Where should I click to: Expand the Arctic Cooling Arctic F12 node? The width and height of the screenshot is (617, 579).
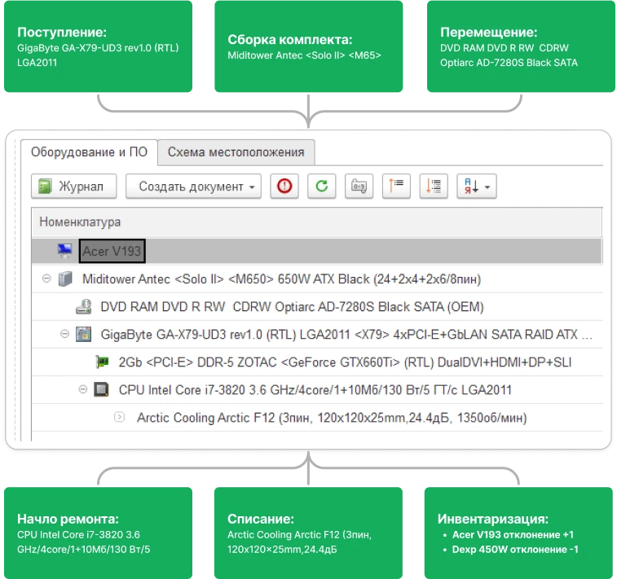point(119,417)
